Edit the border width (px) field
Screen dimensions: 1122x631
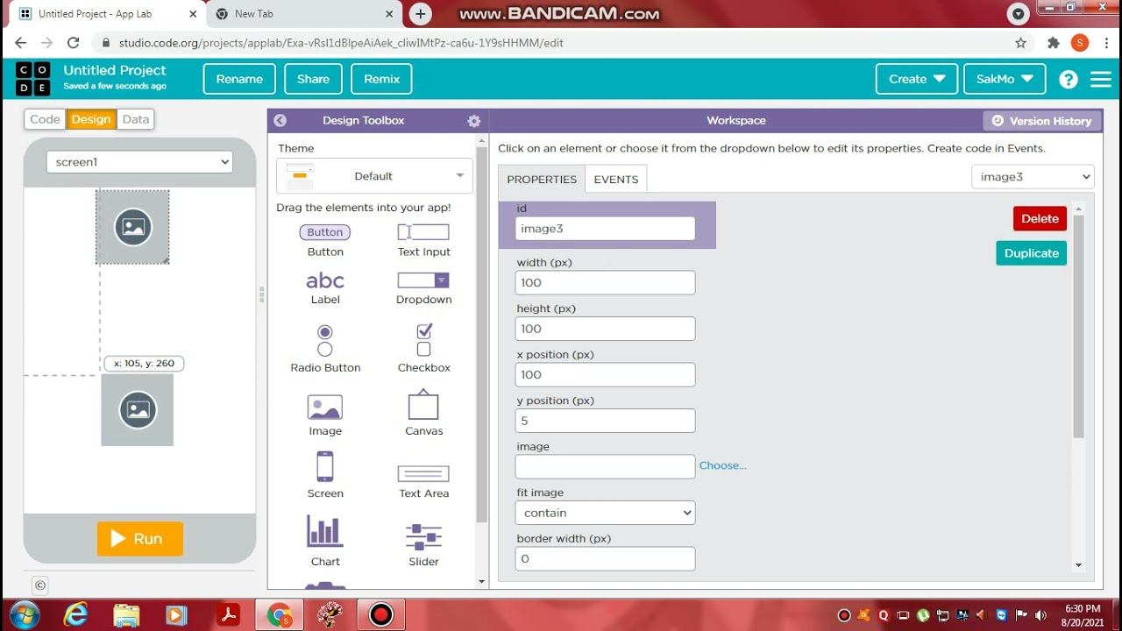(x=605, y=558)
